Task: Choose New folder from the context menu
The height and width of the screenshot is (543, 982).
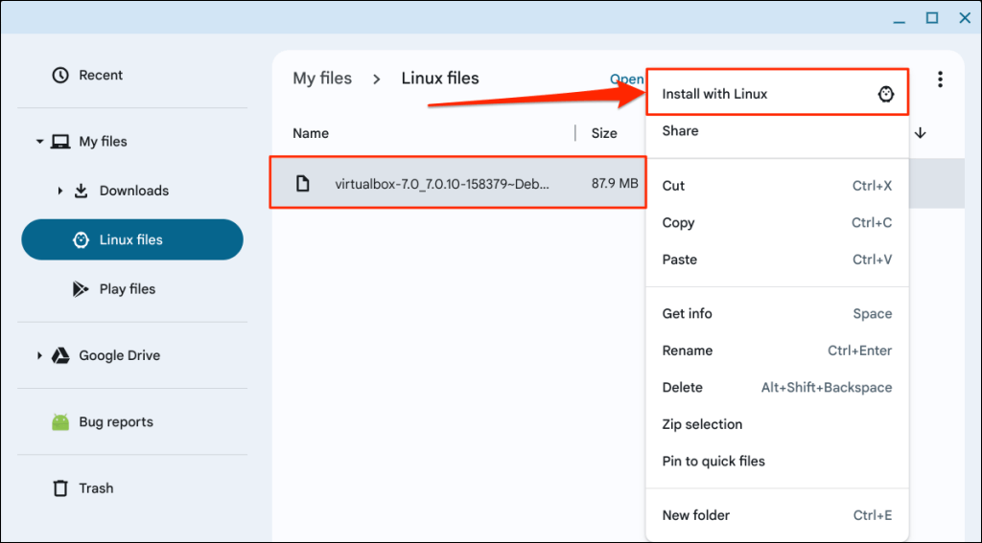Action: click(777, 515)
